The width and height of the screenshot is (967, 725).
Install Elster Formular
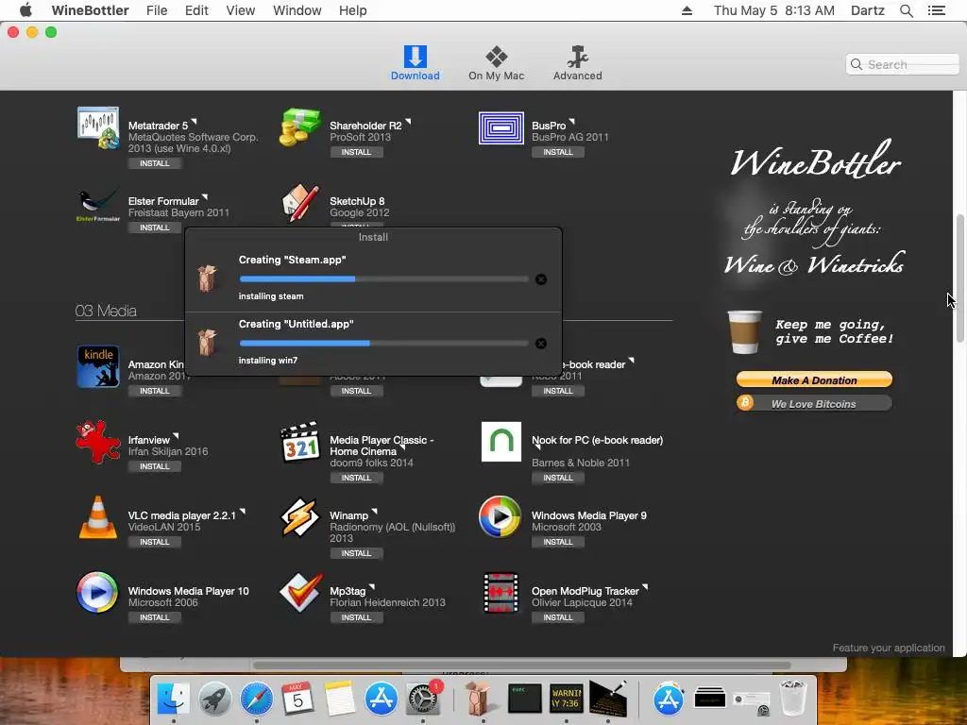tap(154, 228)
